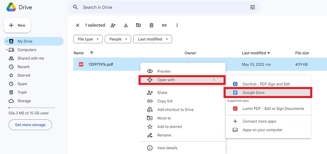327x154 pixels.
Task: Click the Lumin PDF app icon
Action: (x=235, y=109)
